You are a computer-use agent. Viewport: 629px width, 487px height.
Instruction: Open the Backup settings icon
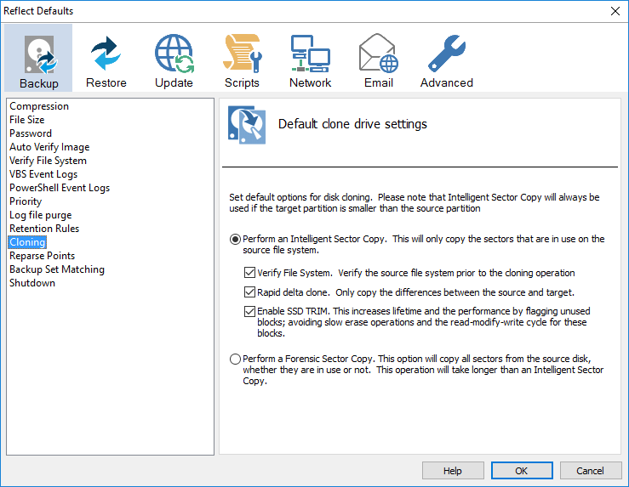pyautogui.click(x=39, y=54)
